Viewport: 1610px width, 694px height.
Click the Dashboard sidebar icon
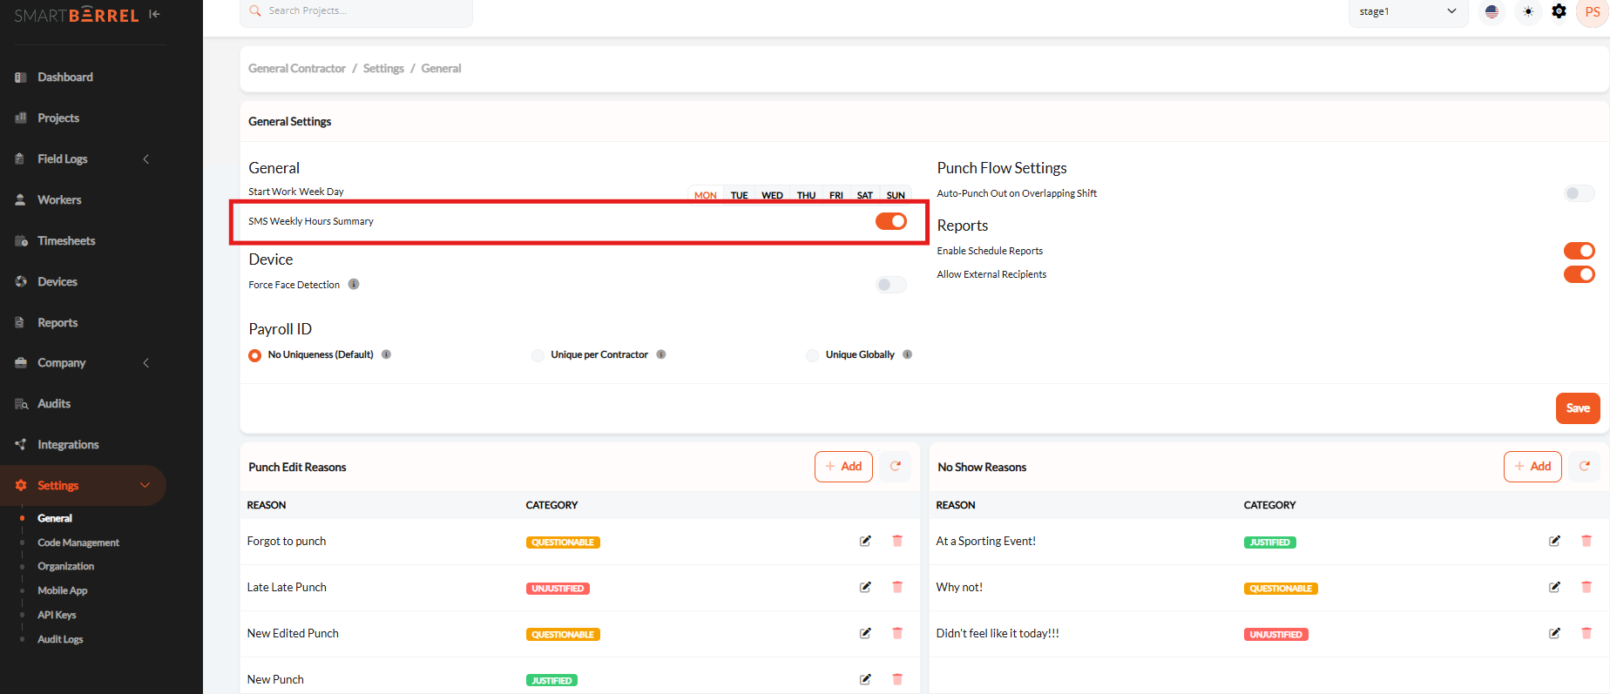pyautogui.click(x=21, y=77)
